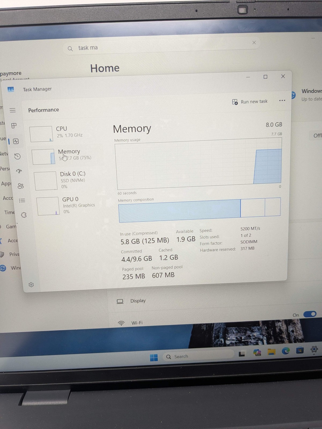This screenshot has height=429, width=322.
Task: Click the Display icon in Settings window
Action: 120,301
